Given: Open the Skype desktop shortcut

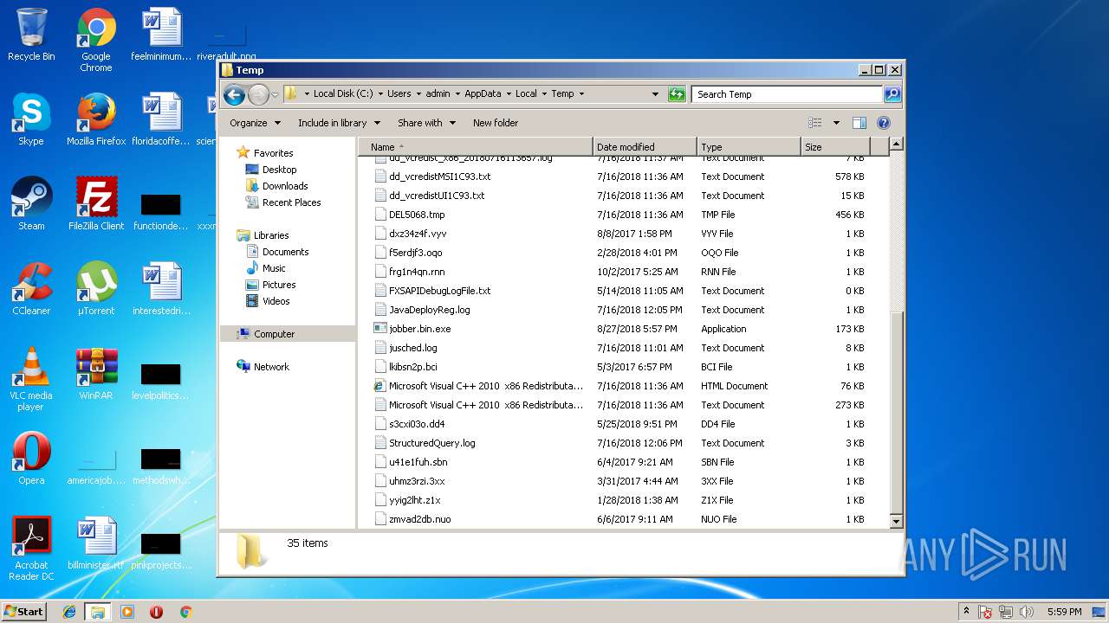Looking at the screenshot, I should click(x=31, y=119).
